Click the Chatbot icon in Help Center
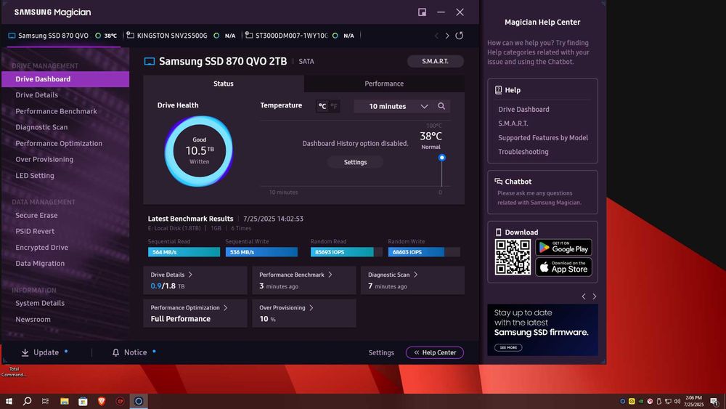The image size is (726, 409). (498, 182)
